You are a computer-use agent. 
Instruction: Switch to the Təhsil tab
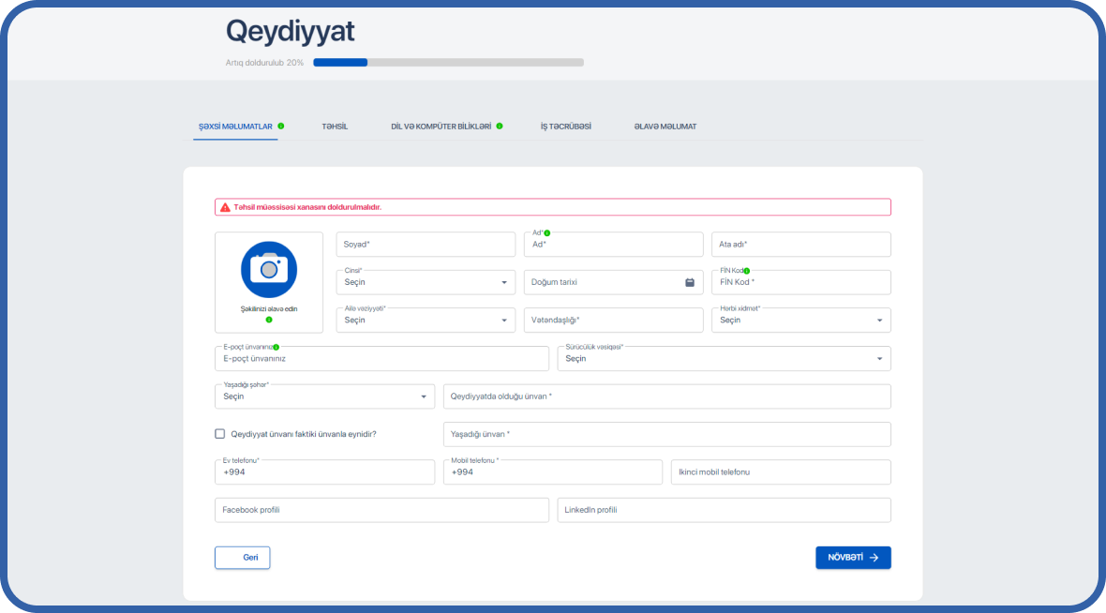coord(335,127)
